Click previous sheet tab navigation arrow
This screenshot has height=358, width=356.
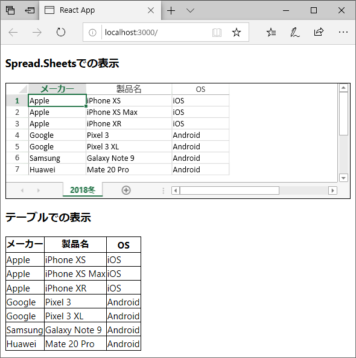[x=22, y=190]
